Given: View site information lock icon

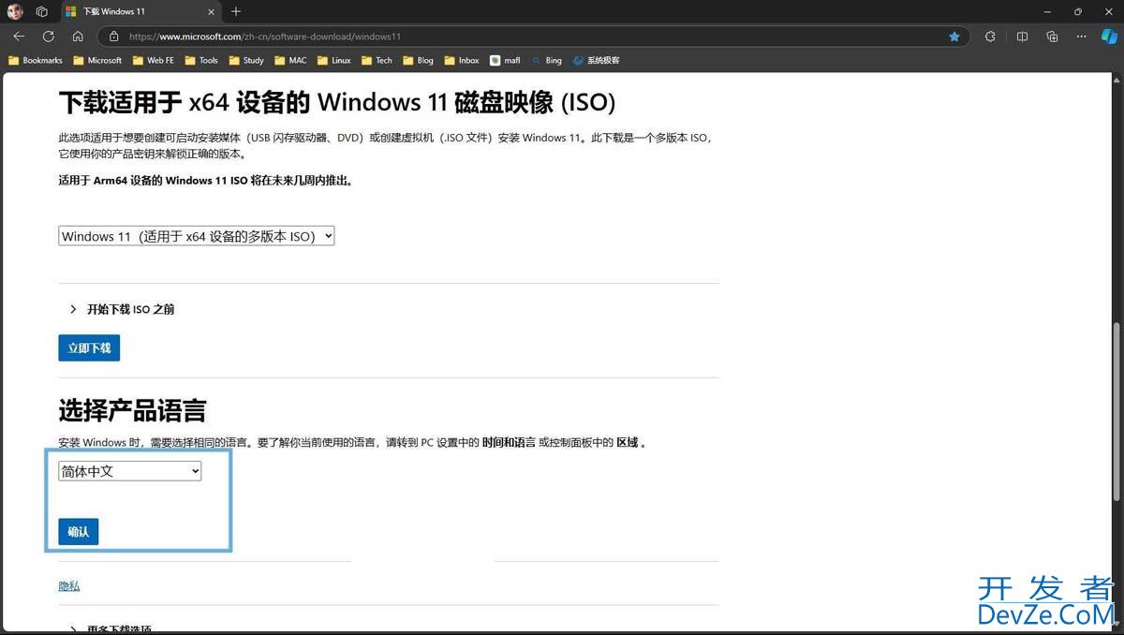Looking at the screenshot, I should (x=113, y=37).
